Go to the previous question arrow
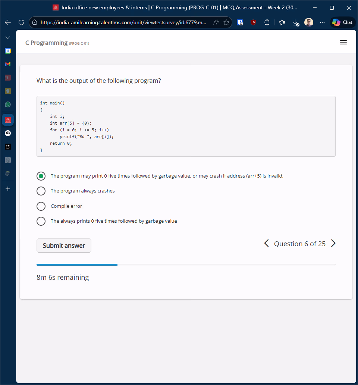 266,244
